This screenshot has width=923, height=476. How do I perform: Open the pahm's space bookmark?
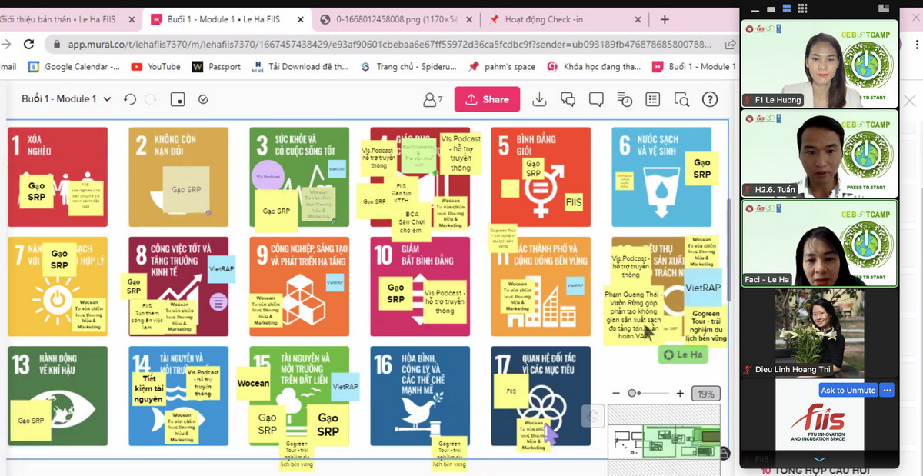tap(501, 67)
